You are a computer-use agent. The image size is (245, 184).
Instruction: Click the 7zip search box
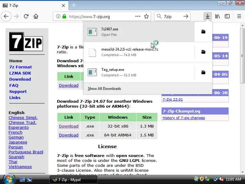[172, 17]
